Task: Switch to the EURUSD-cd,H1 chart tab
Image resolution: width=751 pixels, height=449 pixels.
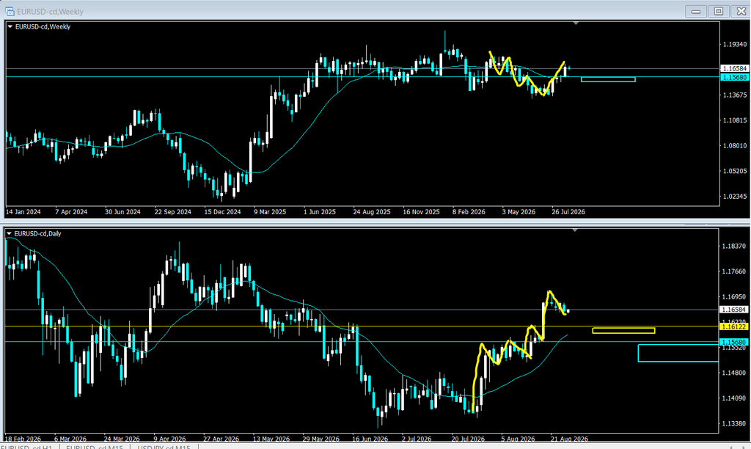Action: pyautogui.click(x=28, y=447)
